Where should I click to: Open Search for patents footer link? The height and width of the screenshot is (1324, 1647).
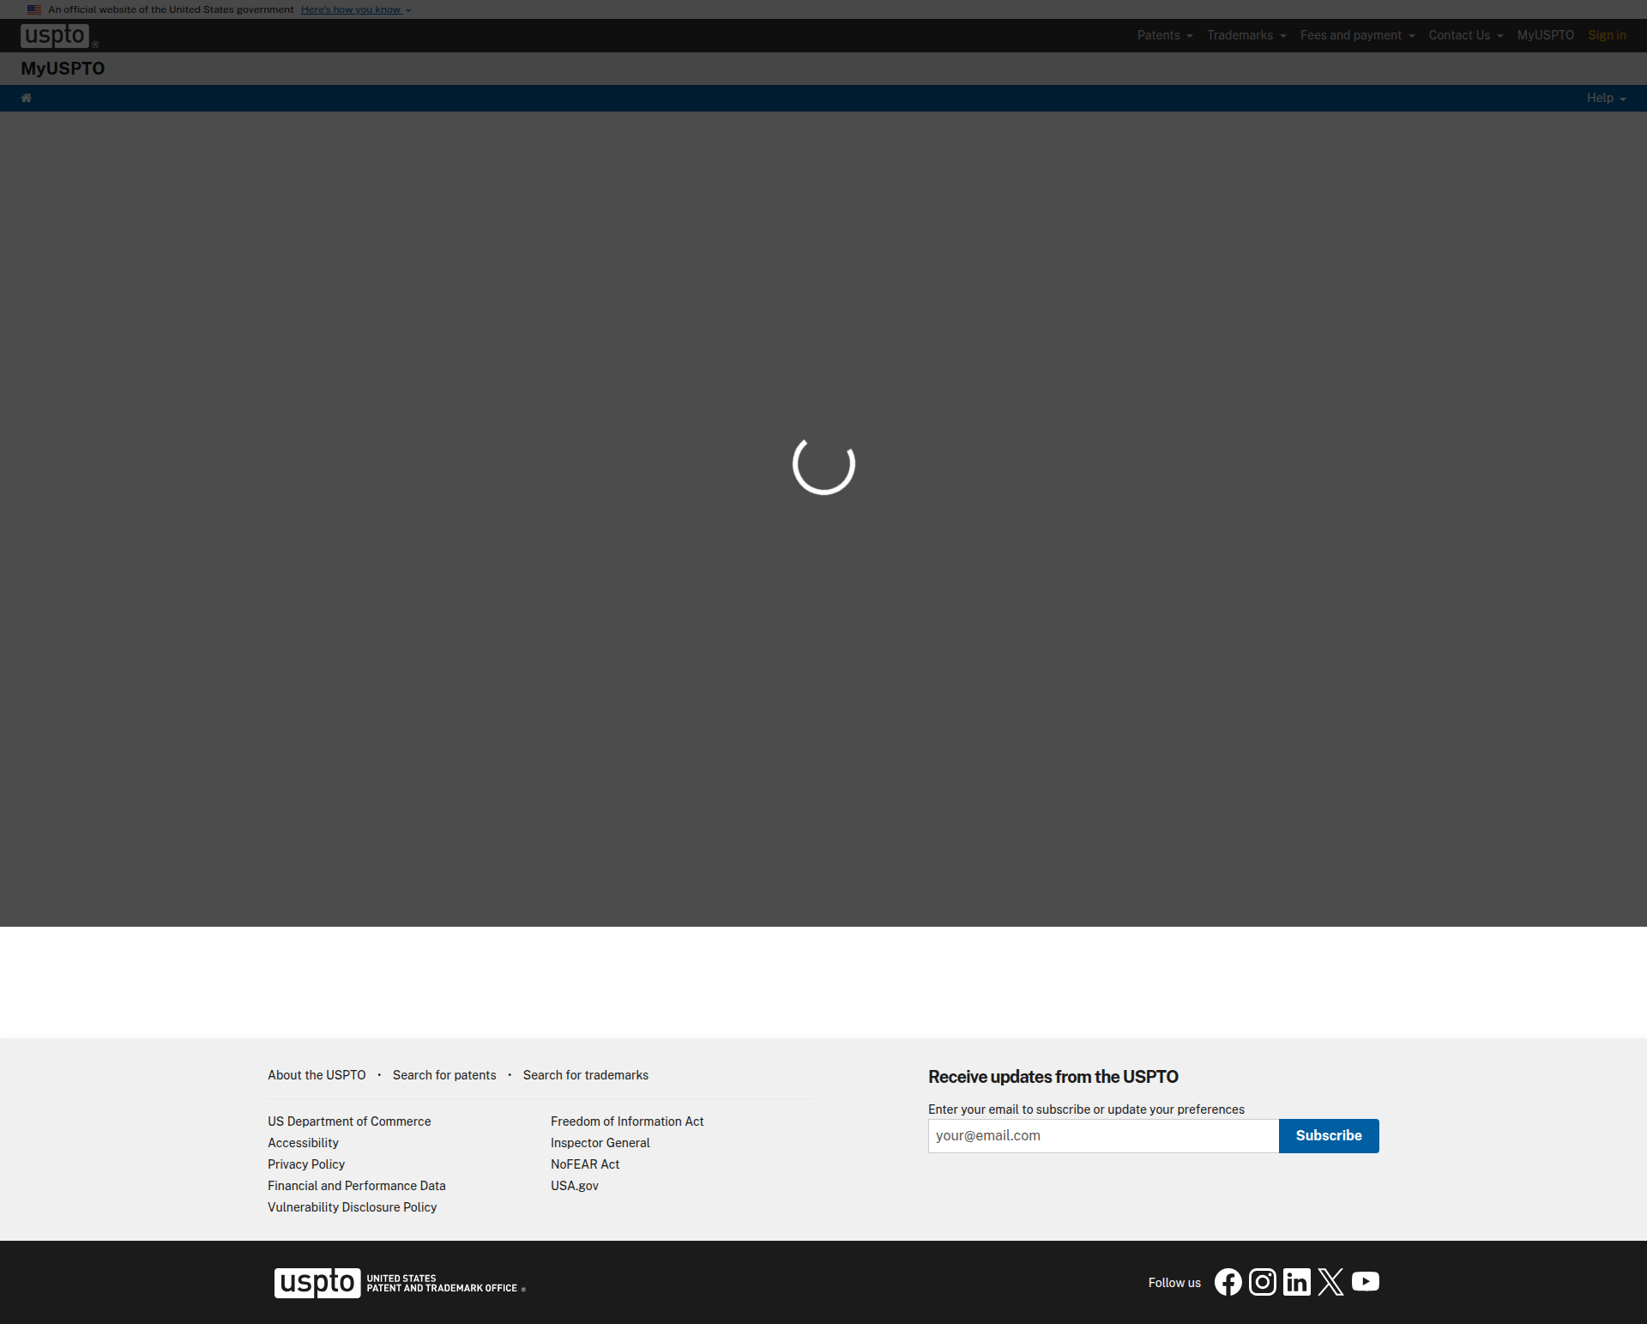(x=444, y=1075)
